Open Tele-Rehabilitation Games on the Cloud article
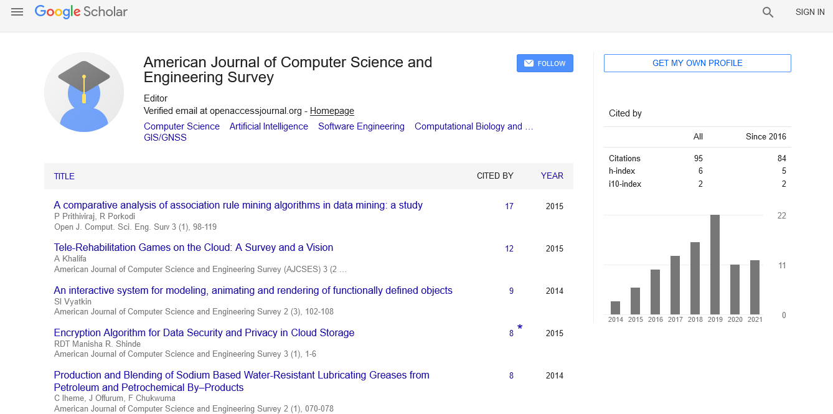This screenshot has height=414, width=833. 193,248
